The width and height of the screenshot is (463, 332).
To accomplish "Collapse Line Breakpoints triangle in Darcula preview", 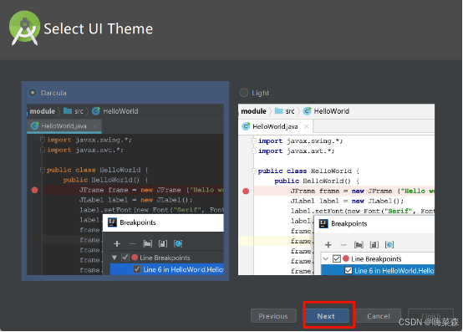I will coord(114,258).
